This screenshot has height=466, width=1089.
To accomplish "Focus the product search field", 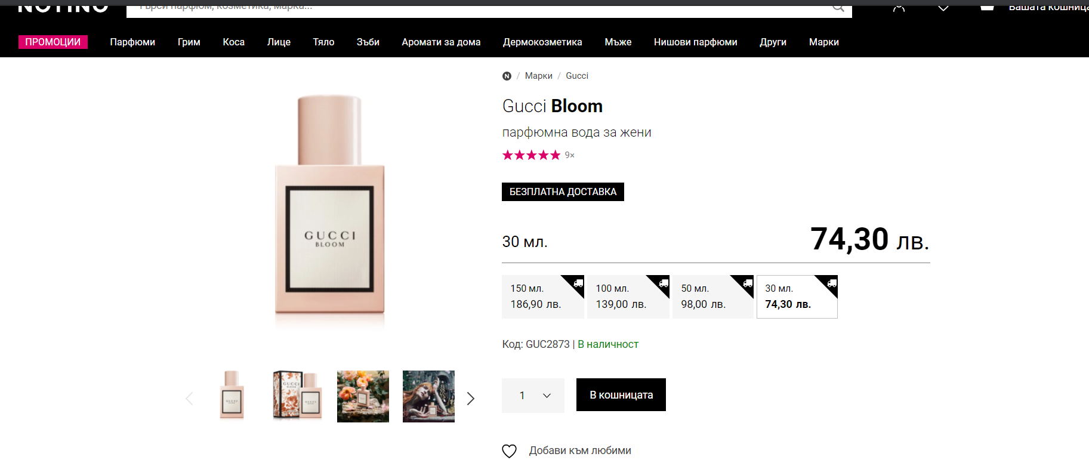I will click(x=477, y=8).
